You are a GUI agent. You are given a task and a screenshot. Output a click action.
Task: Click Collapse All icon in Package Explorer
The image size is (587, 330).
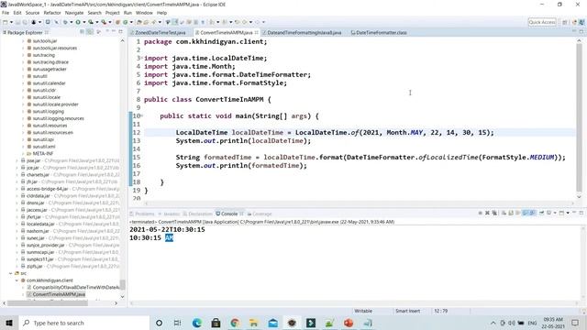tap(82, 32)
